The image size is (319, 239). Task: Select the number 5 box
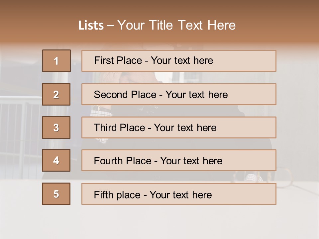[x=56, y=194]
